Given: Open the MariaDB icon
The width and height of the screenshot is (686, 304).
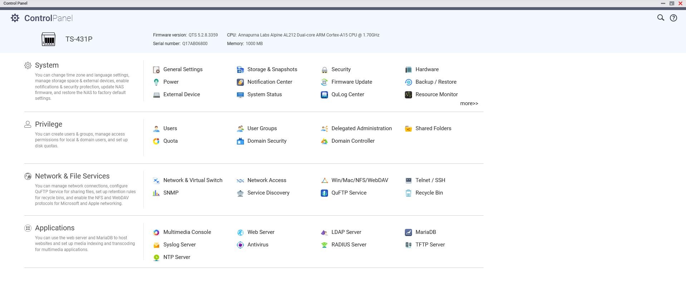Looking at the screenshot, I should (408, 232).
